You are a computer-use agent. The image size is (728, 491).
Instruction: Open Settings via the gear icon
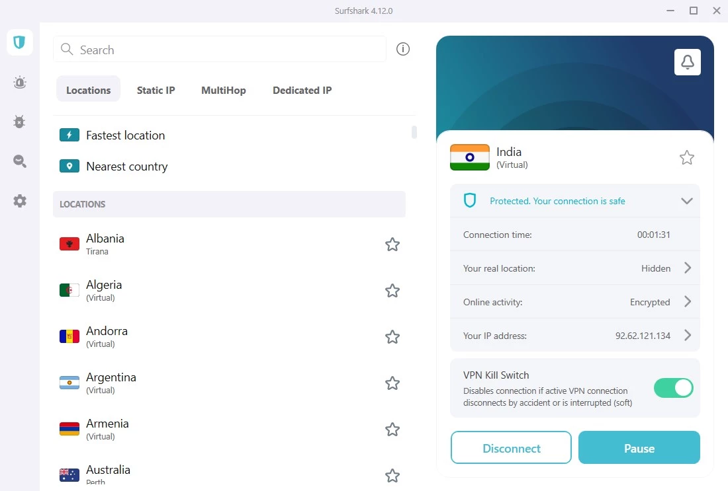pos(19,201)
